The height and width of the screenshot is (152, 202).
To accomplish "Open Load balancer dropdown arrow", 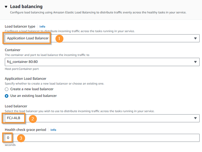I will [x=195, y=118].
